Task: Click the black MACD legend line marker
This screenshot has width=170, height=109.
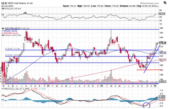Action: pyautogui.click(x=3, y=89)
